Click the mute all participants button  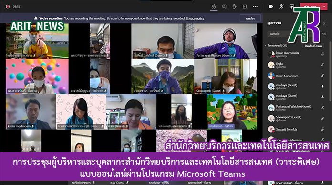coord(313,46)
